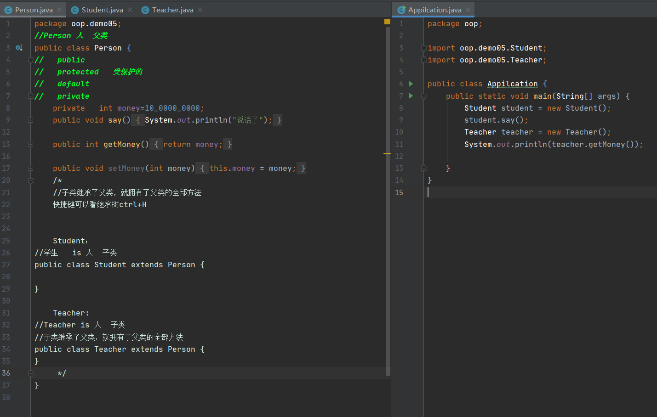Click run arrow next to main method
This screenshot has width=657, height=417.
point(411,96)
